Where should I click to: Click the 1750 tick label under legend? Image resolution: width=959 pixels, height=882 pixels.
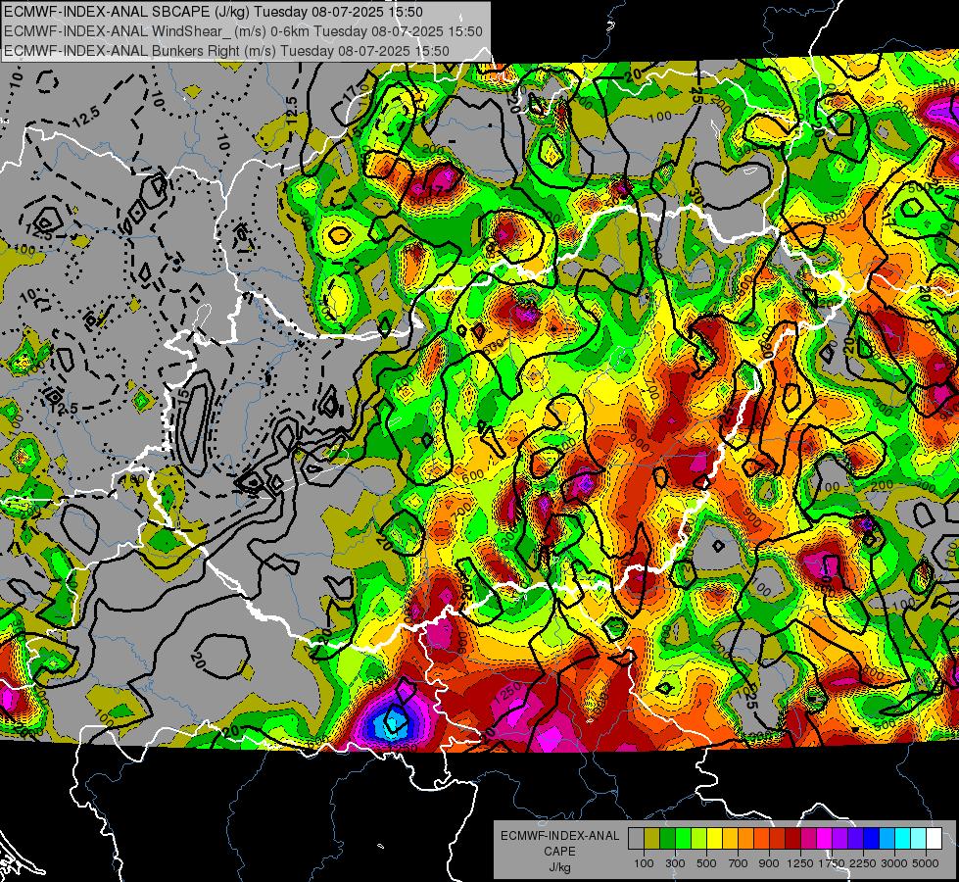(x=832, y=863)
